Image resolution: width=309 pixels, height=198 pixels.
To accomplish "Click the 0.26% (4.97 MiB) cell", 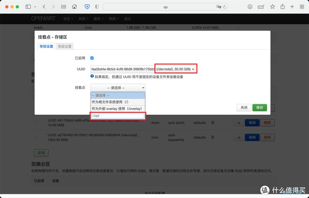I will [205, 27].
